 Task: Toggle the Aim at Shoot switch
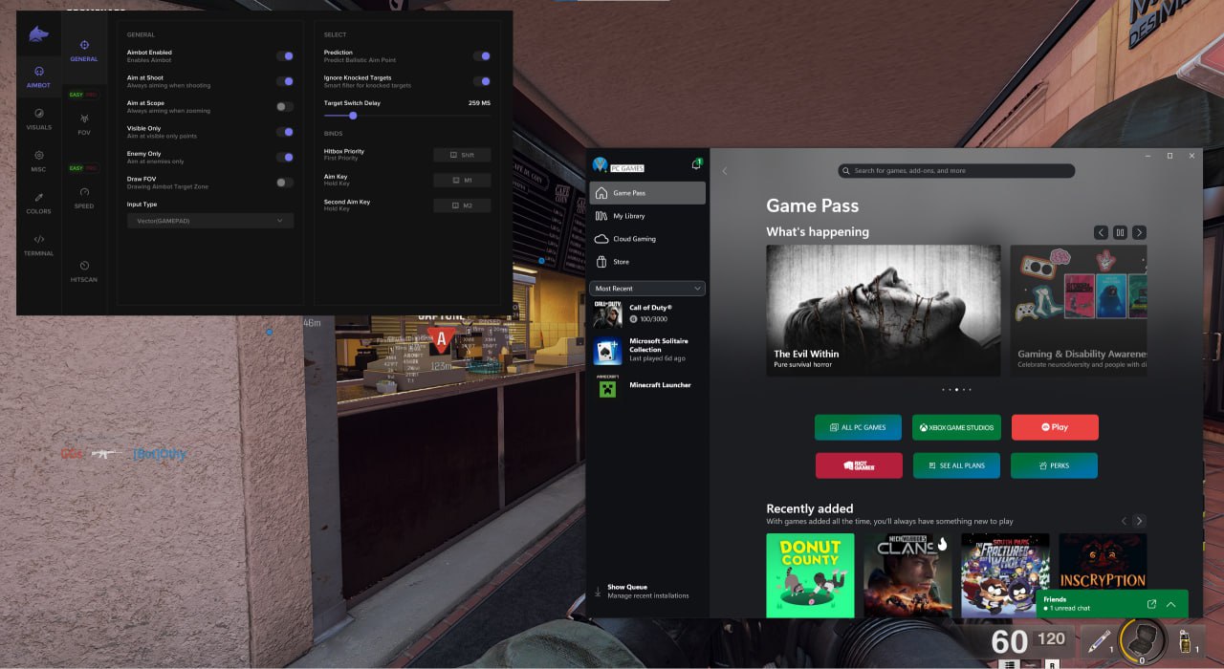[285, 81]
